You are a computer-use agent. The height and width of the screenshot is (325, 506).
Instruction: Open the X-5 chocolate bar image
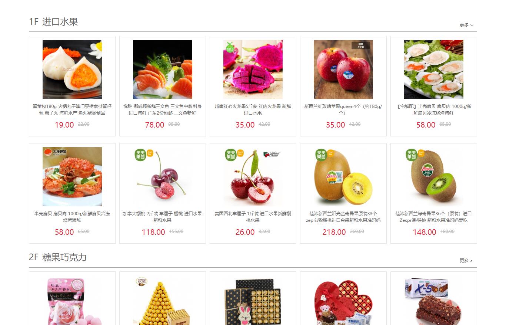[x=434, y=302]
